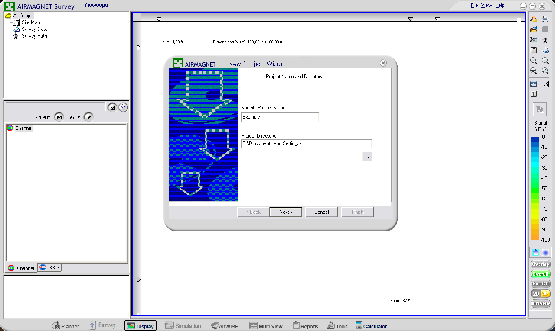
Task: Open the Tools tab
Action: coord(337,326)
